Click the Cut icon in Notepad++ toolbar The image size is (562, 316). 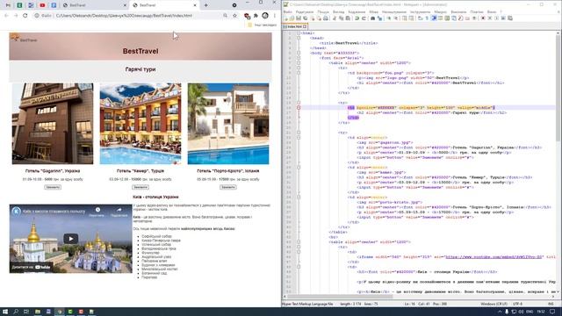pyautogui.click(x=334, y=18)
